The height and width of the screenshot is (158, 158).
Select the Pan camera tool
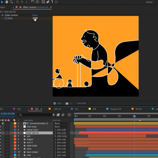[x=22, y=2]
